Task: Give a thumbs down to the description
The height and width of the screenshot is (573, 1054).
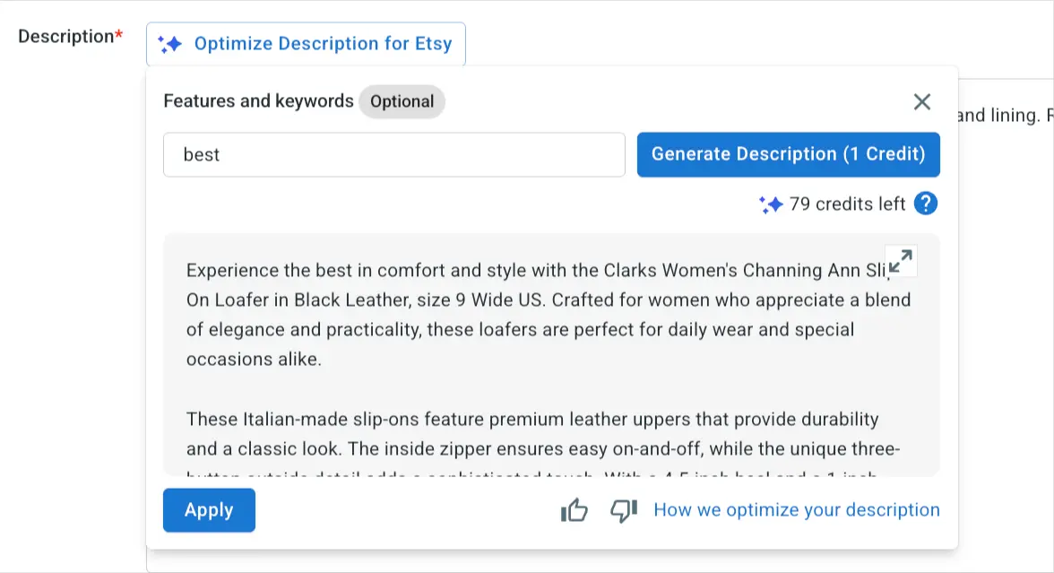Action: tap(623, 511)
